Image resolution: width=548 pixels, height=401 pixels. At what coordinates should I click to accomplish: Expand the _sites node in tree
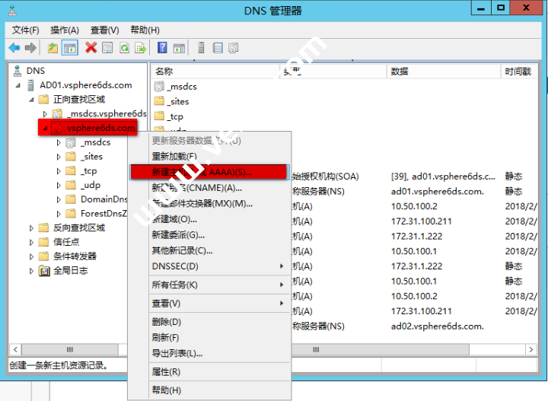59,157
